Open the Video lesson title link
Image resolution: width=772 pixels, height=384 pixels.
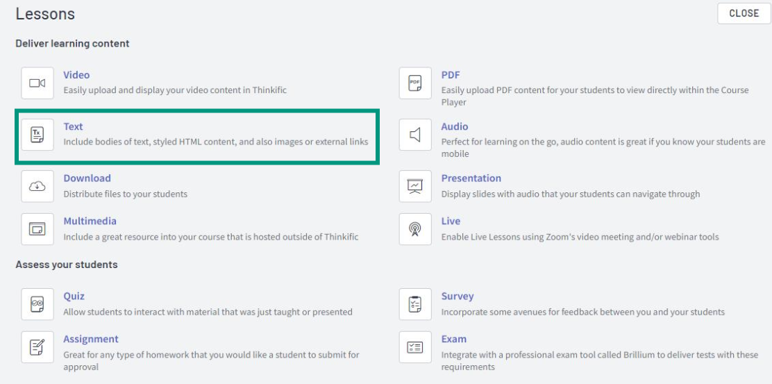[x=76, y=75]
